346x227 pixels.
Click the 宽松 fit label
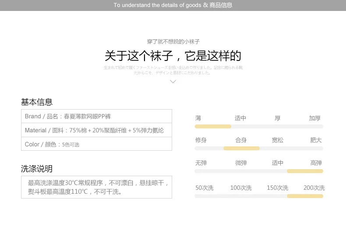(x=278, y=140)
